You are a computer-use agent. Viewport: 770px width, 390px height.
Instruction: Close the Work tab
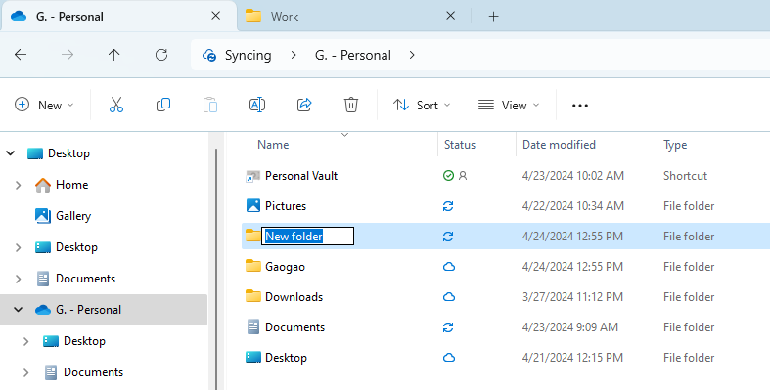pyautogui.click(x=450, y=16)
